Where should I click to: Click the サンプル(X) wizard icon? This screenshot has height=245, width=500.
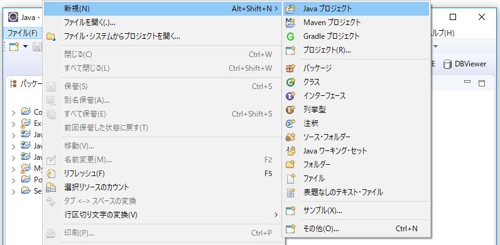point(290,211)
